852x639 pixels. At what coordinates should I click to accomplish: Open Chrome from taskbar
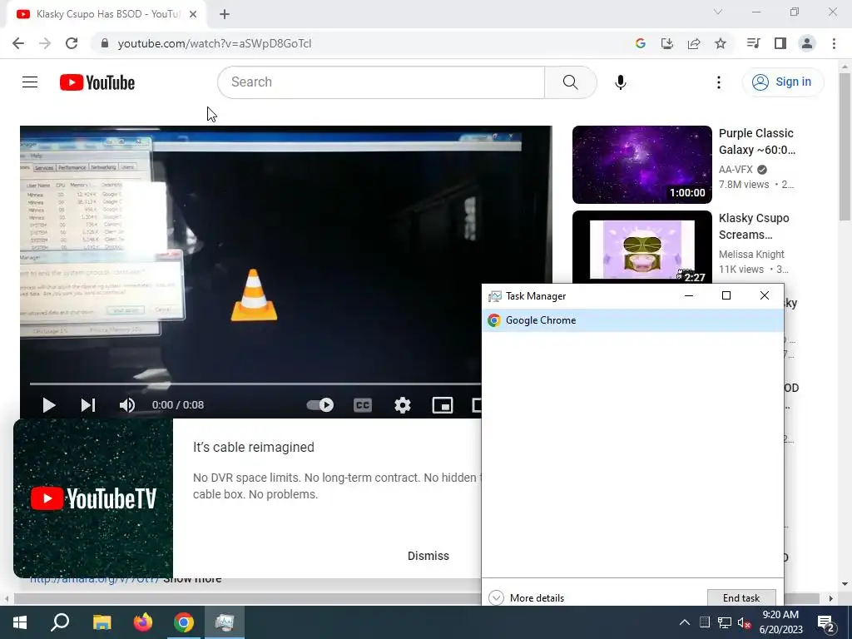(184, 622)
